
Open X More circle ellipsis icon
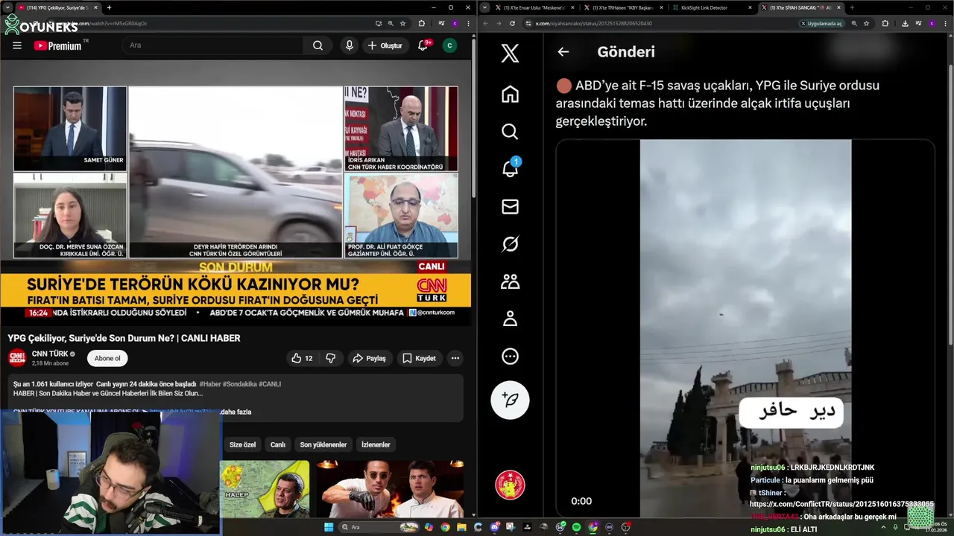coord(510,357)
